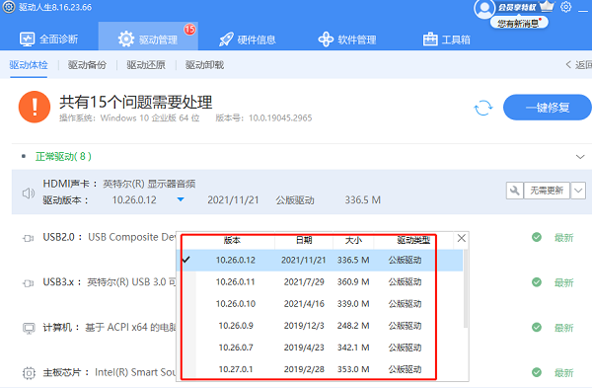The width and height of the screenshot is (592, 388).
Task: Click the 大小 column header
Action: (x=353, y=240)
